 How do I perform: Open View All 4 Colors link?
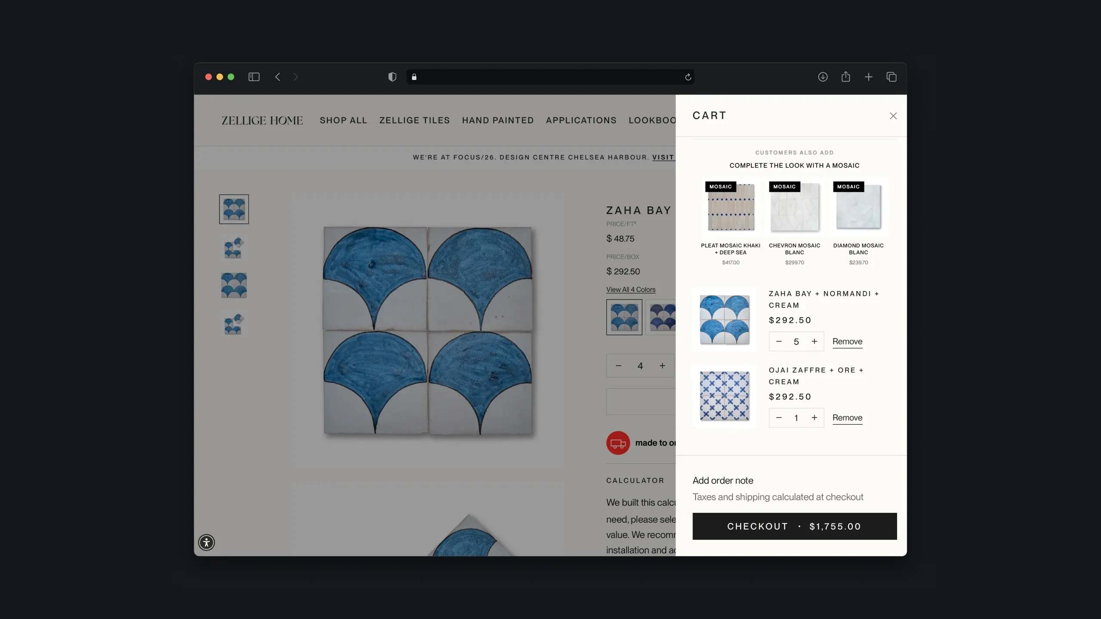click(x=630, y=290)
